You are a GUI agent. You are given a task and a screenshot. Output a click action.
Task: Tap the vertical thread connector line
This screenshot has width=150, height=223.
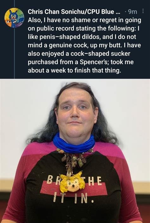pyautogui.click(x=14, y=53)
